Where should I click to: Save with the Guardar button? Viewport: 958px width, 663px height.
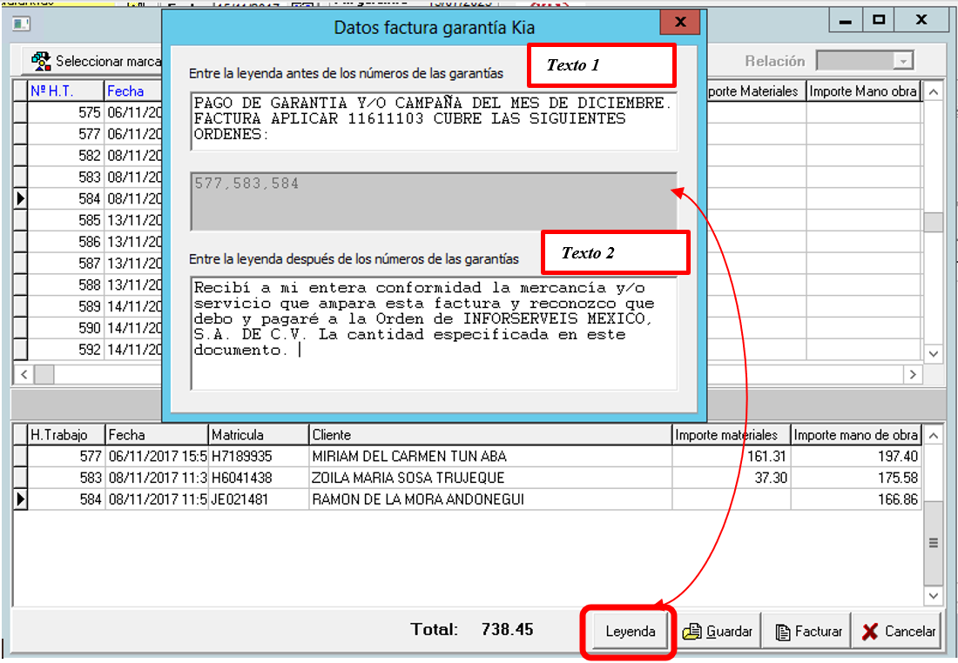pyautogui.click(x=718, y=632)
